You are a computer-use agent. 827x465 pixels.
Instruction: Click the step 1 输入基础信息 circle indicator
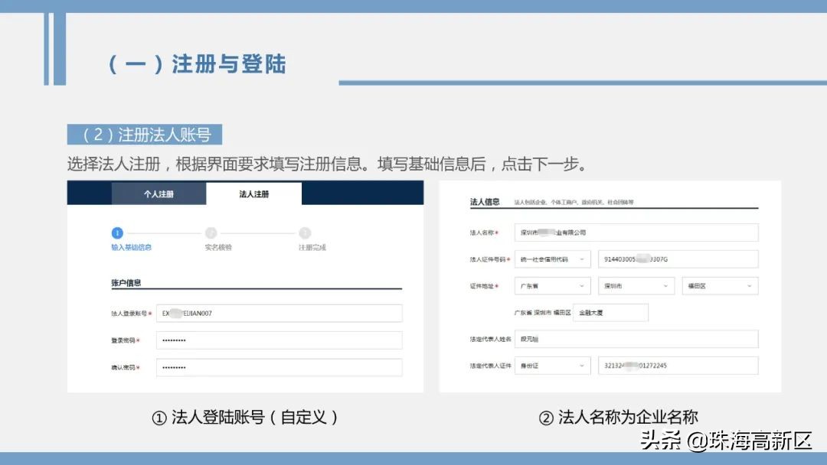point(116,234)
